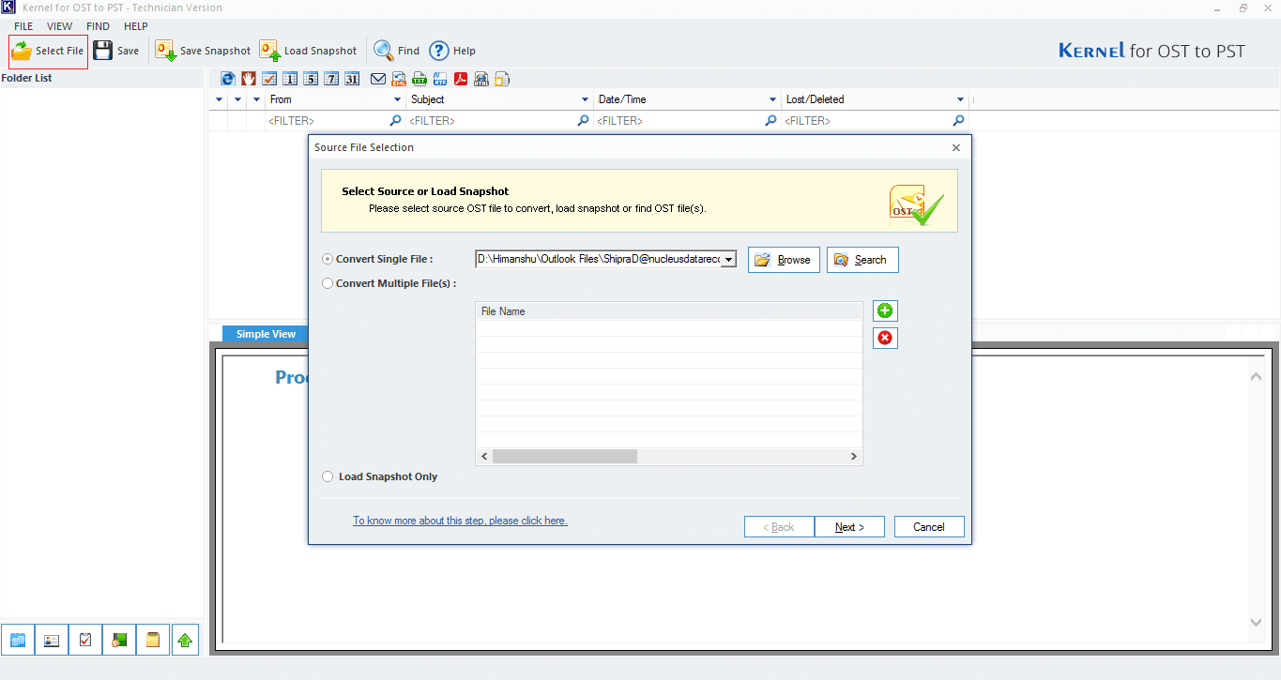Open the Journal clock icon in bottom panel

tap(119, 640)
